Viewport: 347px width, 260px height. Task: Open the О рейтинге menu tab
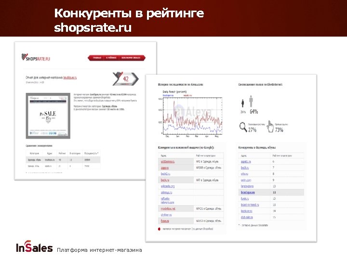[x=111, y=58]
